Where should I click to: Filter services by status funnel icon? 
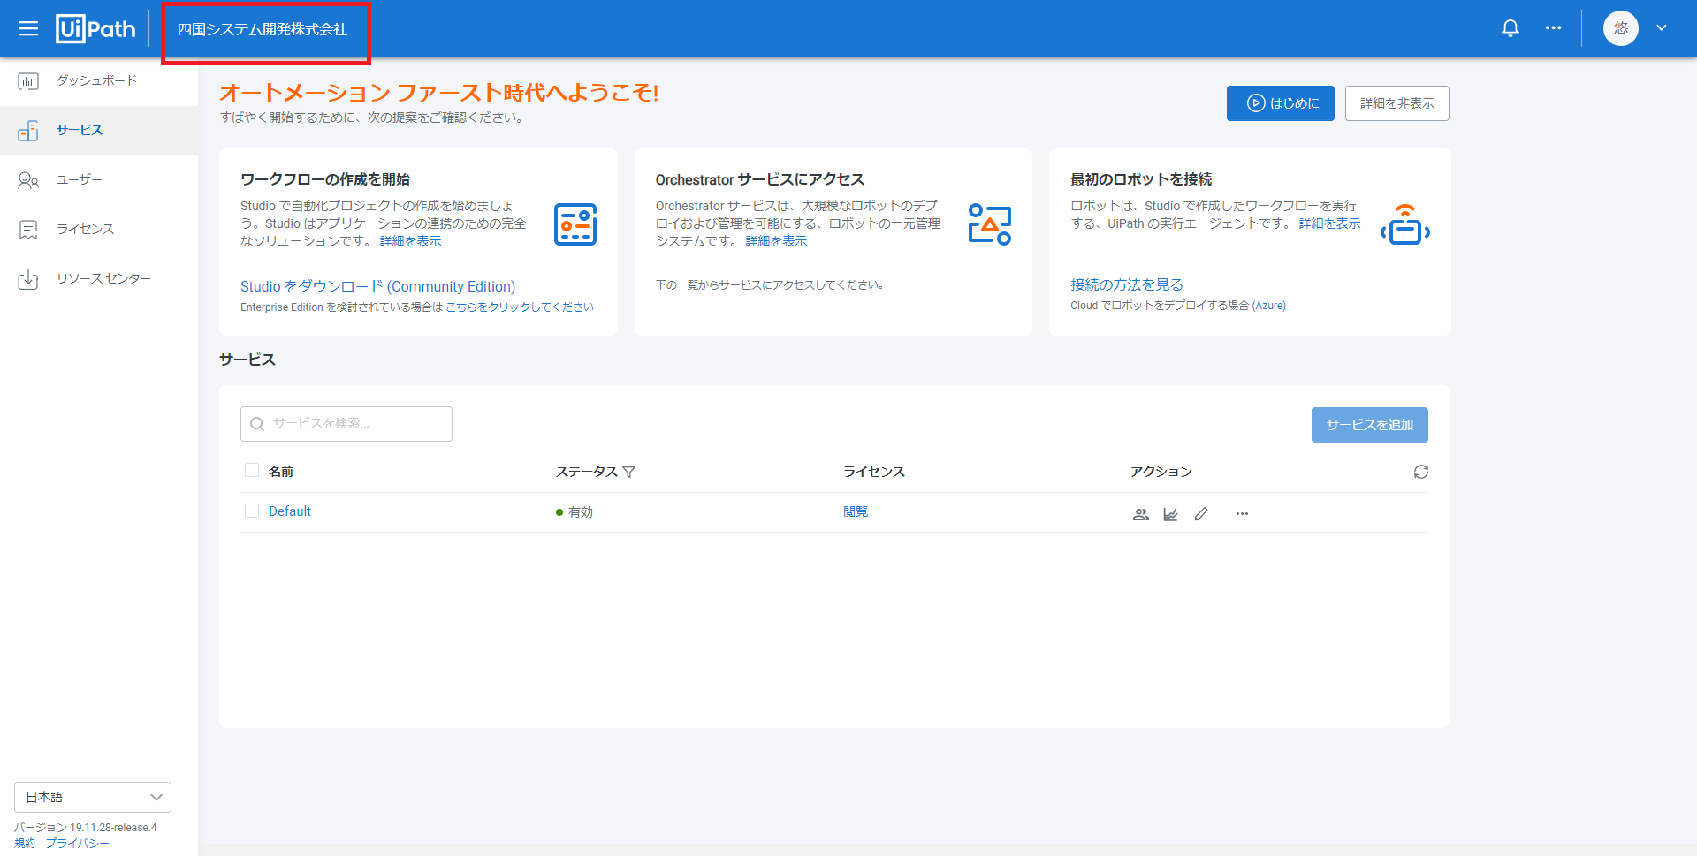(x=629, y=472)
